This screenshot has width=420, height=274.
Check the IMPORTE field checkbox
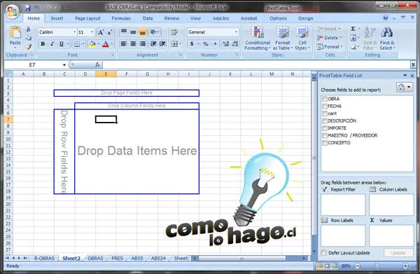[325, 128]
